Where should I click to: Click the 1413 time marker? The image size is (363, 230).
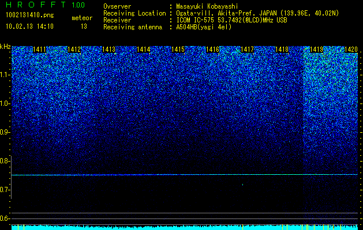[x=109, y=49]
